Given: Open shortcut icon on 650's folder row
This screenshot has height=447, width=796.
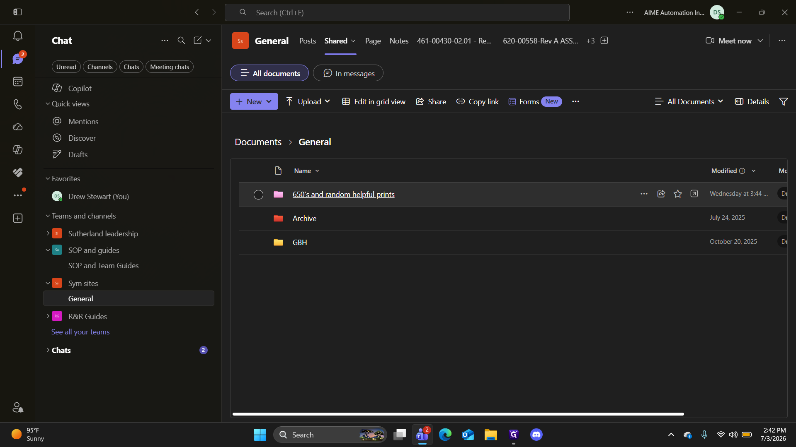Looking at the screenshot, I should 694,194.
